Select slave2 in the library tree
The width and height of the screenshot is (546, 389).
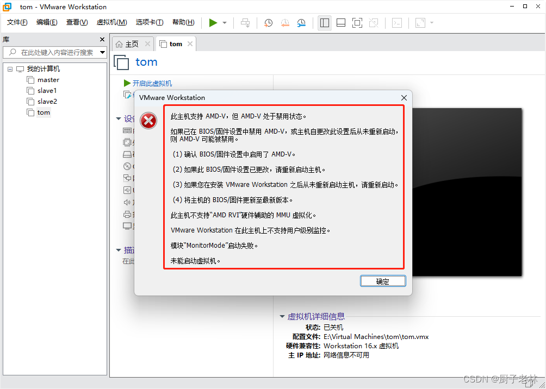[46, 101]
